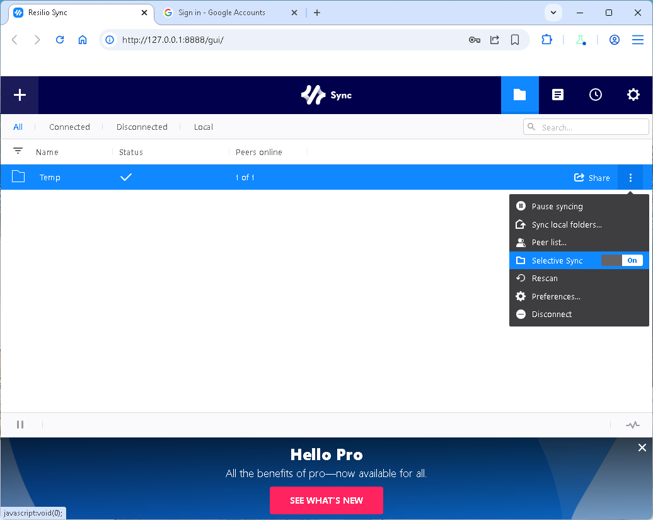653x520 pixels.
Task: Switch to the Local filter tab
Action: coord(203,127)
